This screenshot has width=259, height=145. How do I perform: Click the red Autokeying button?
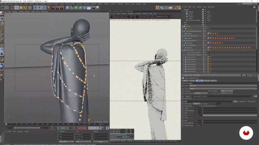click(82, 128)
